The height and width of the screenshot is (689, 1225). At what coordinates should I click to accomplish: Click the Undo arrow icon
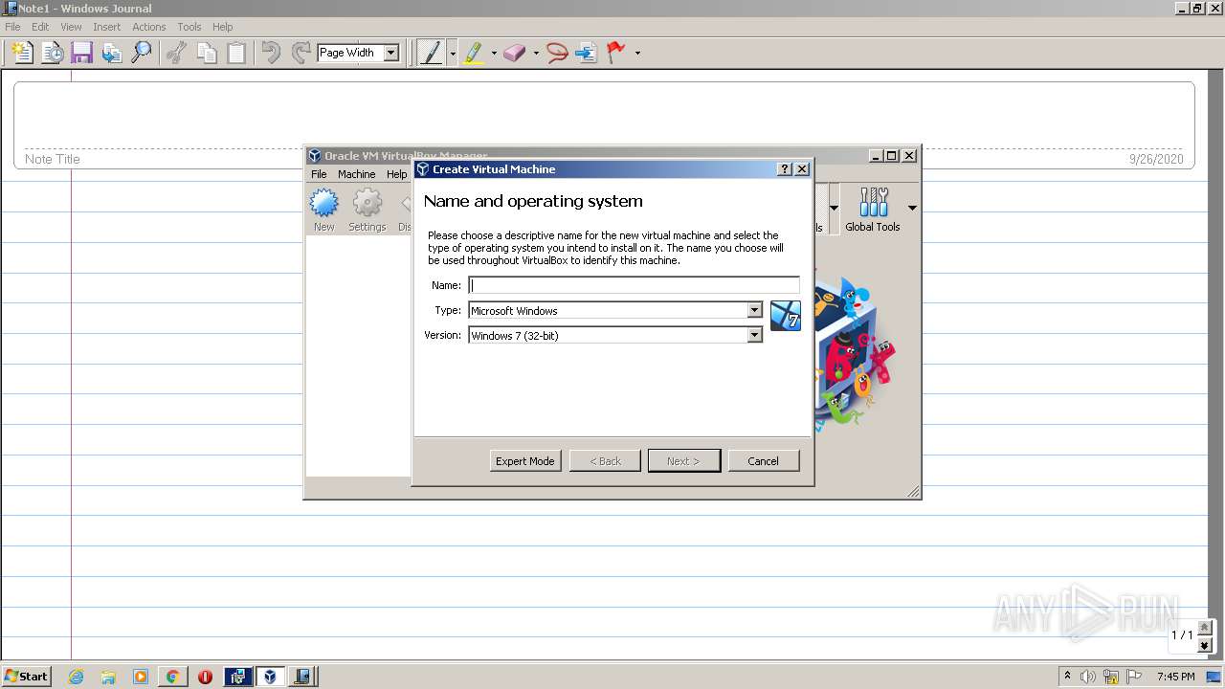(271, 53)
